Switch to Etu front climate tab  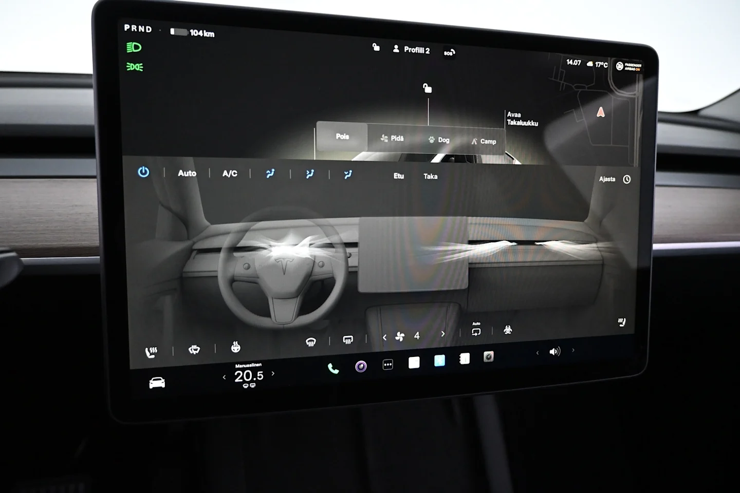pos(399,176)
